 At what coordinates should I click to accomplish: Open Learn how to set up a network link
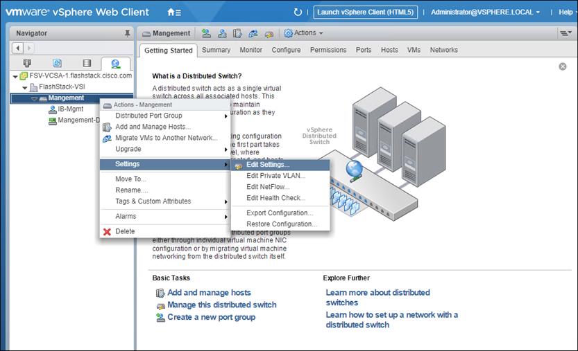point(392,320)
